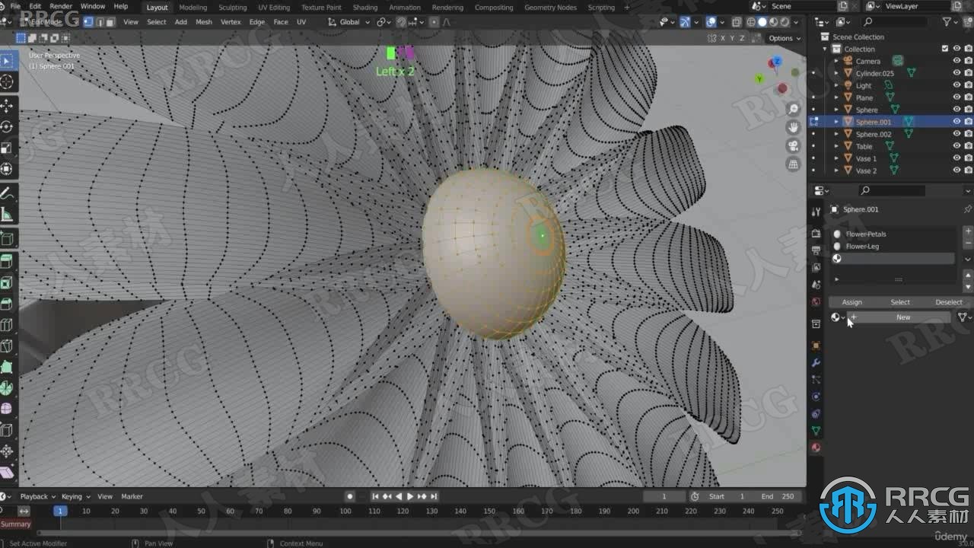Open the Mesh menu in viewport header
Image resolution: width=974 pixels, height=548 pixels.
[x=204, y=22]
